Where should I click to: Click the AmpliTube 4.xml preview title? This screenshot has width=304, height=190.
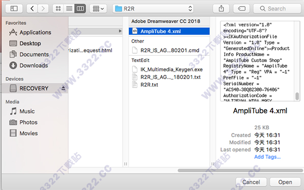click(x=260, y=111)
